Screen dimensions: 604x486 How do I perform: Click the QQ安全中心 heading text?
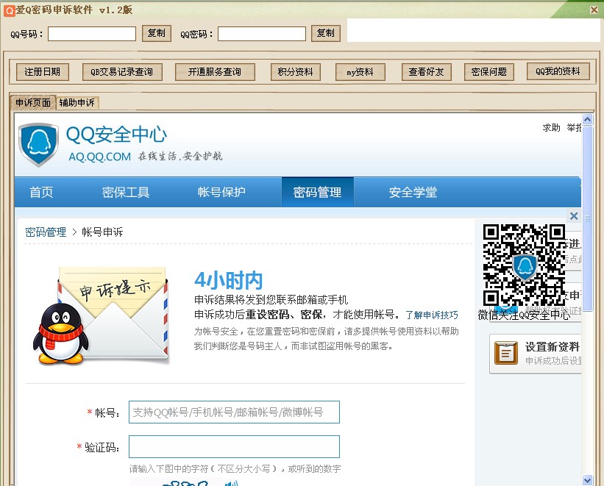tap(116, 135)
